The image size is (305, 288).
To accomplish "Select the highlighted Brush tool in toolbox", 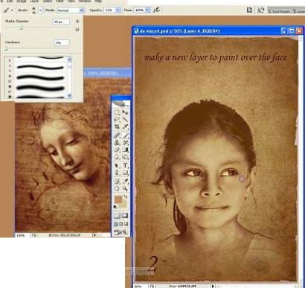I will 125,135.
